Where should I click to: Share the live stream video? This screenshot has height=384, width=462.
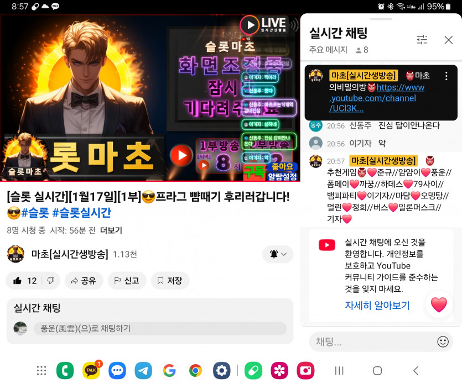84,281
